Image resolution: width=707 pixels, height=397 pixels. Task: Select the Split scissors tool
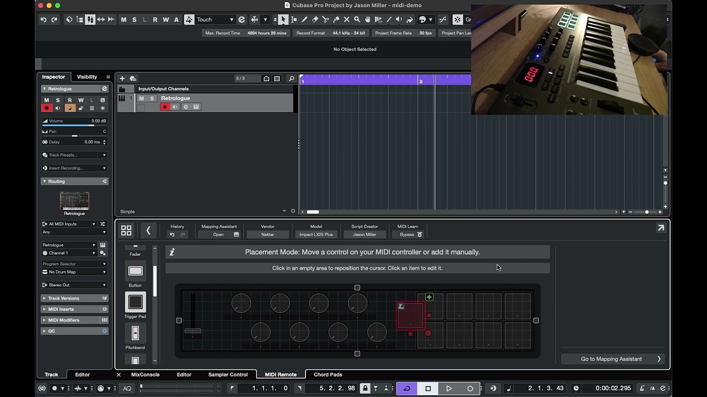coord(325,19)
